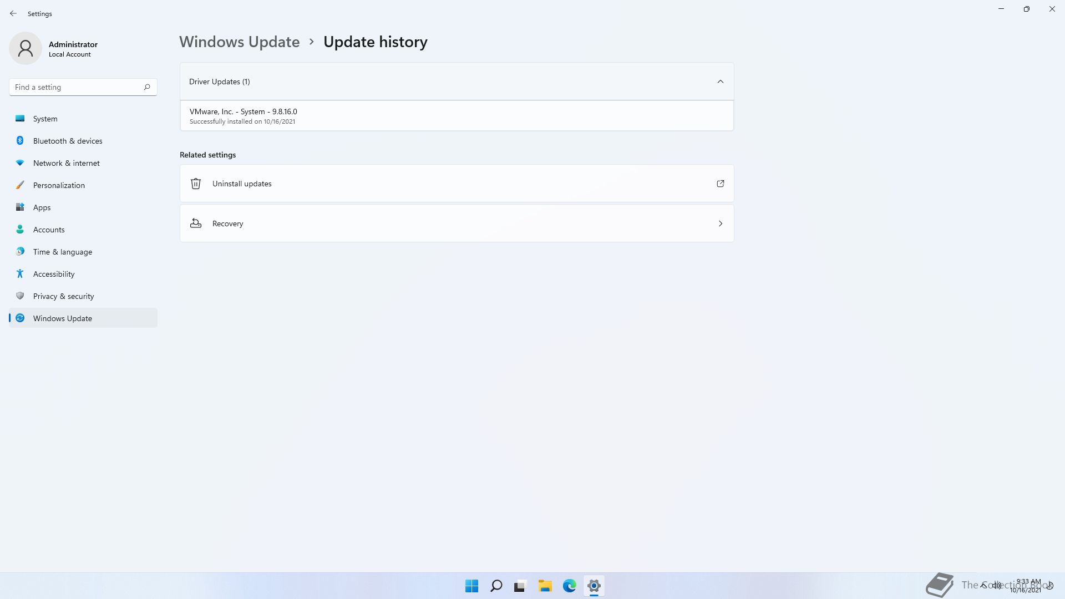Open Bluetooth & devices section
The height and width of the screenshot is (599, 1065).
pyautogui.click(x=83, y=141)
